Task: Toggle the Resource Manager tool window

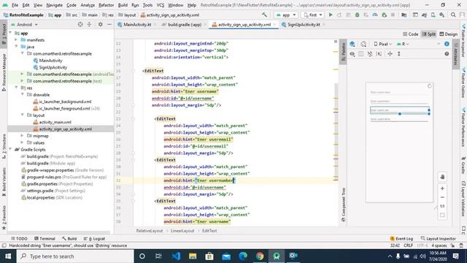Action: coord(4,72)
